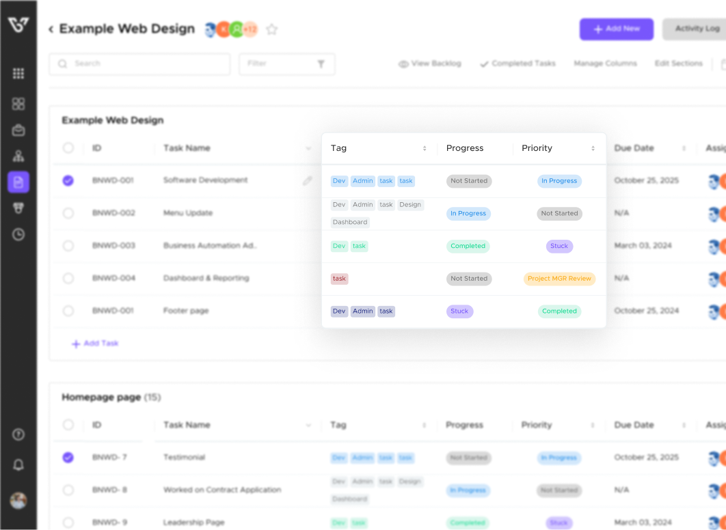Tick the Dashboard & Reporting checkbox
This screenshot has height=530, width=726.
tap(68, 279)
